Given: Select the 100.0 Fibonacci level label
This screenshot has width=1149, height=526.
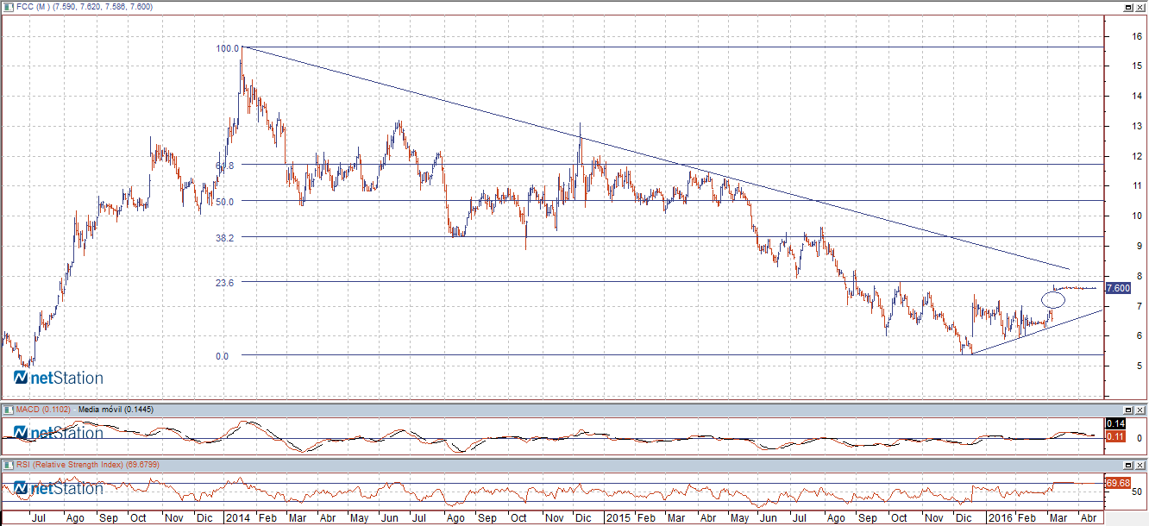Looking at the screenshot, I should 228,49.
